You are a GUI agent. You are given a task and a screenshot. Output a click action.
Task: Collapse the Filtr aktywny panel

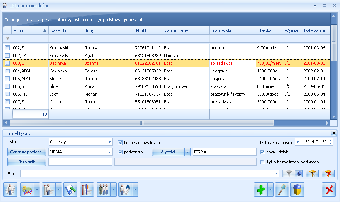click(334, 133)
